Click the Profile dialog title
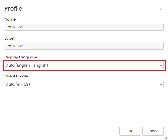Viewport: 168px width, 140px height. click(x=13, y=9)
